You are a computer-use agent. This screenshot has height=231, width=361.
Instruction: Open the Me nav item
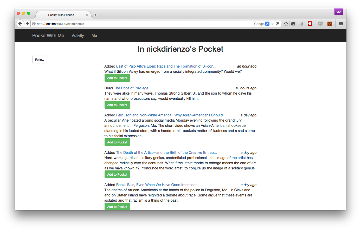click(94, 36)
